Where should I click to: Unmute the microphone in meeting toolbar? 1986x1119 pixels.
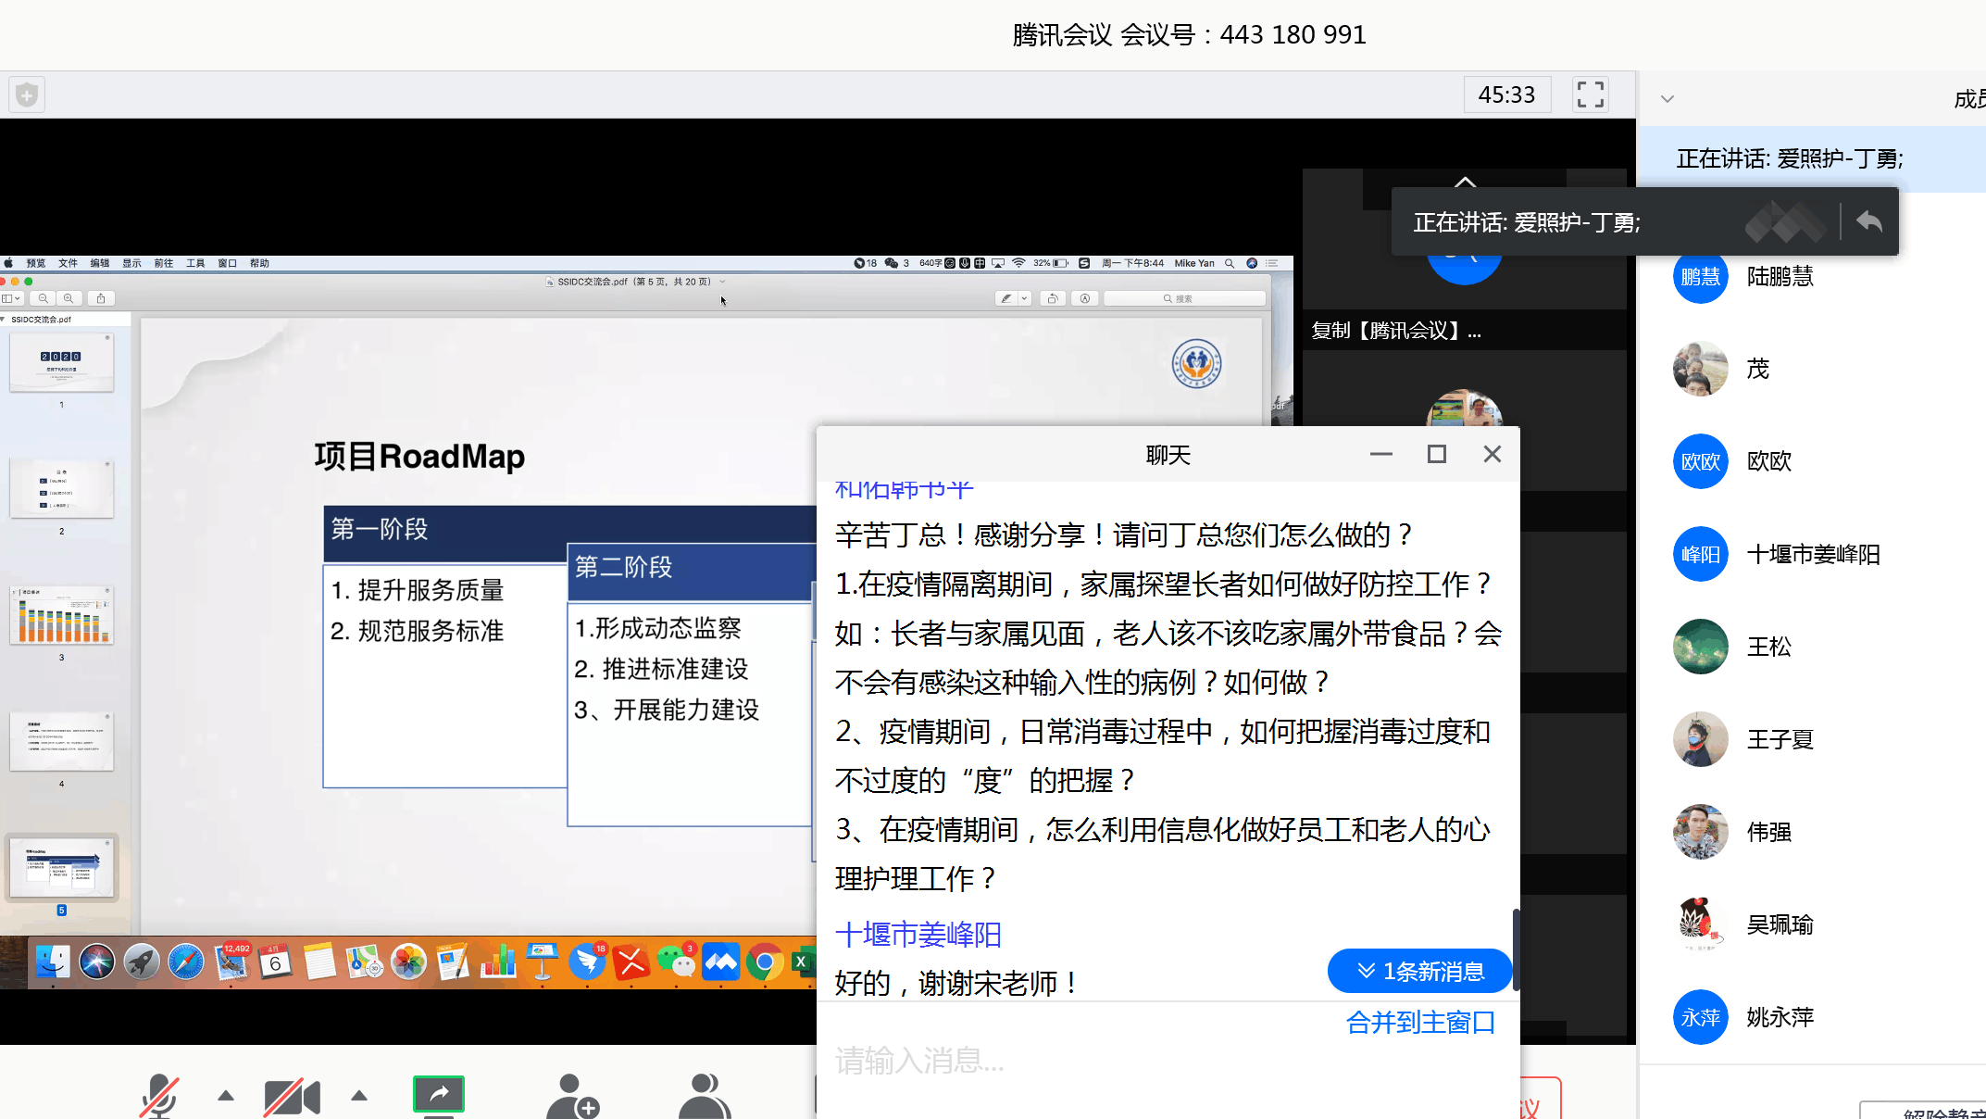159,1096
